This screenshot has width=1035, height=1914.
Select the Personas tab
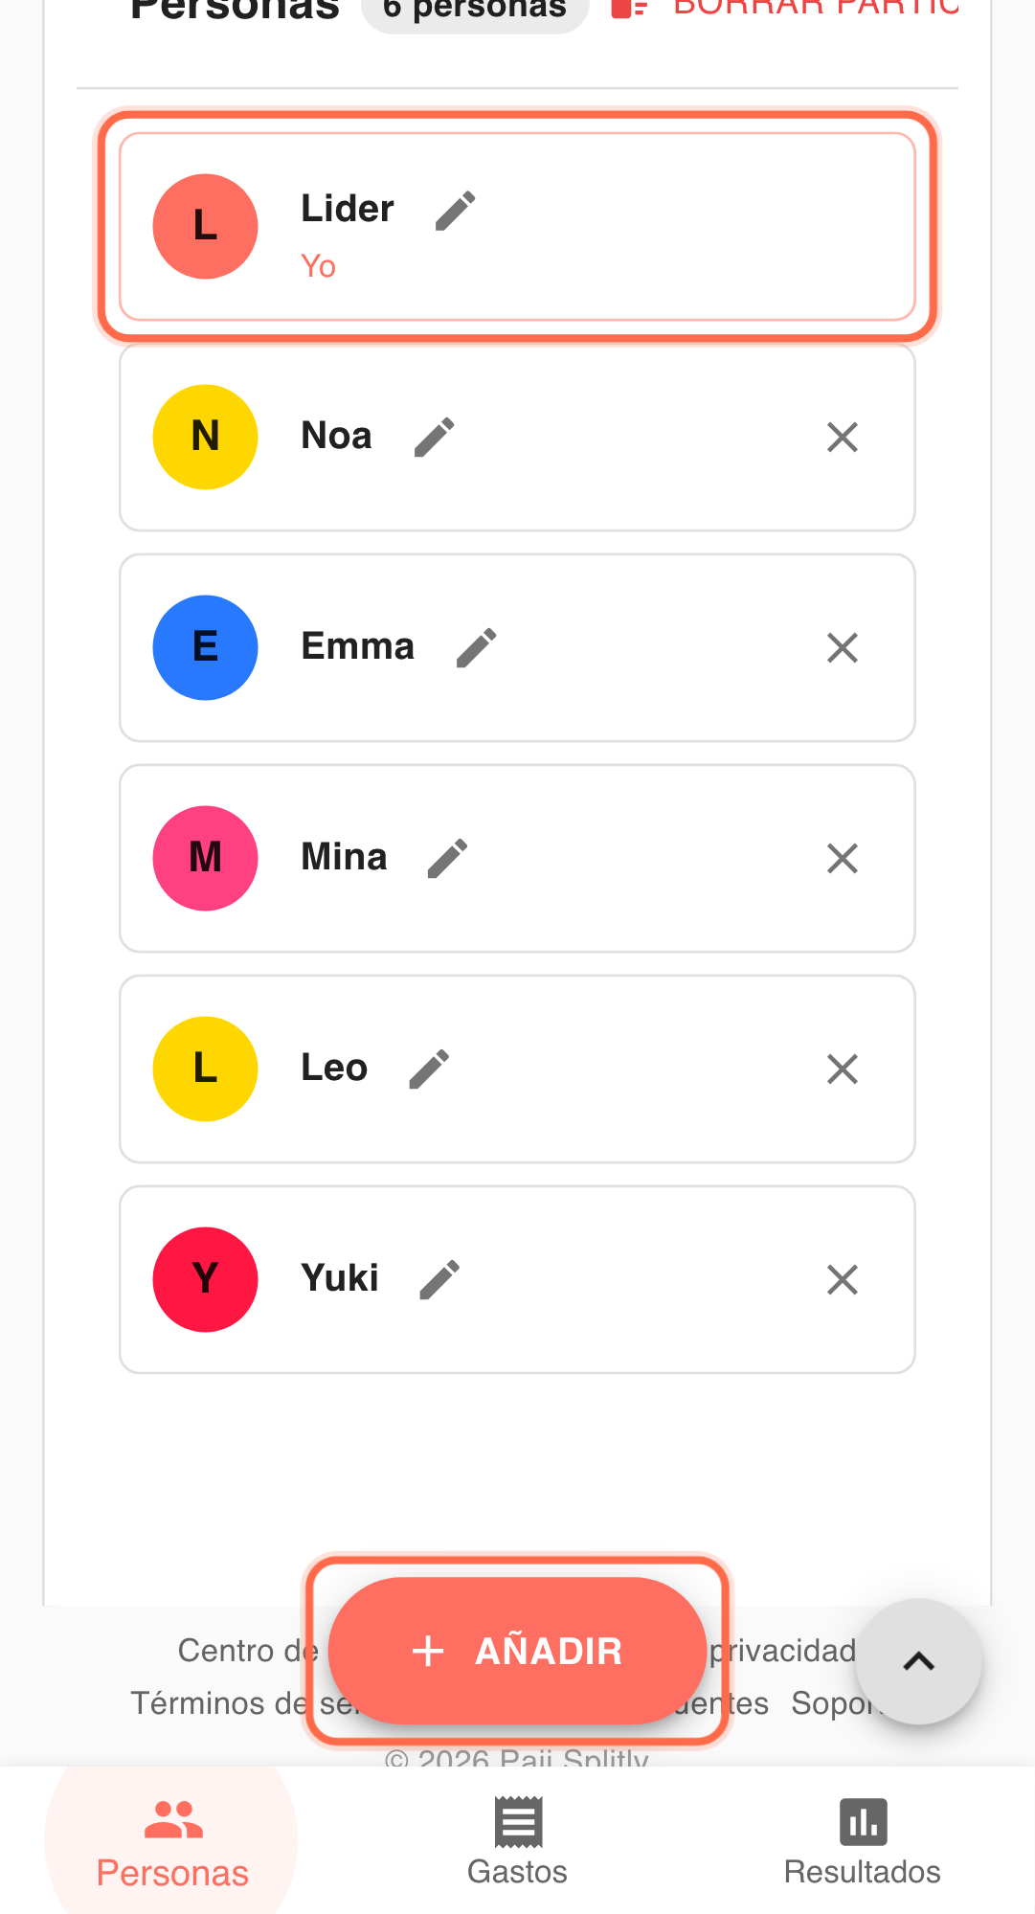(172, 1842)
